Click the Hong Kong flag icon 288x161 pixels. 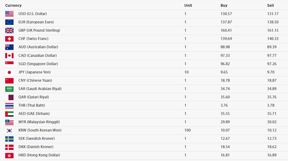click(9, 155)
